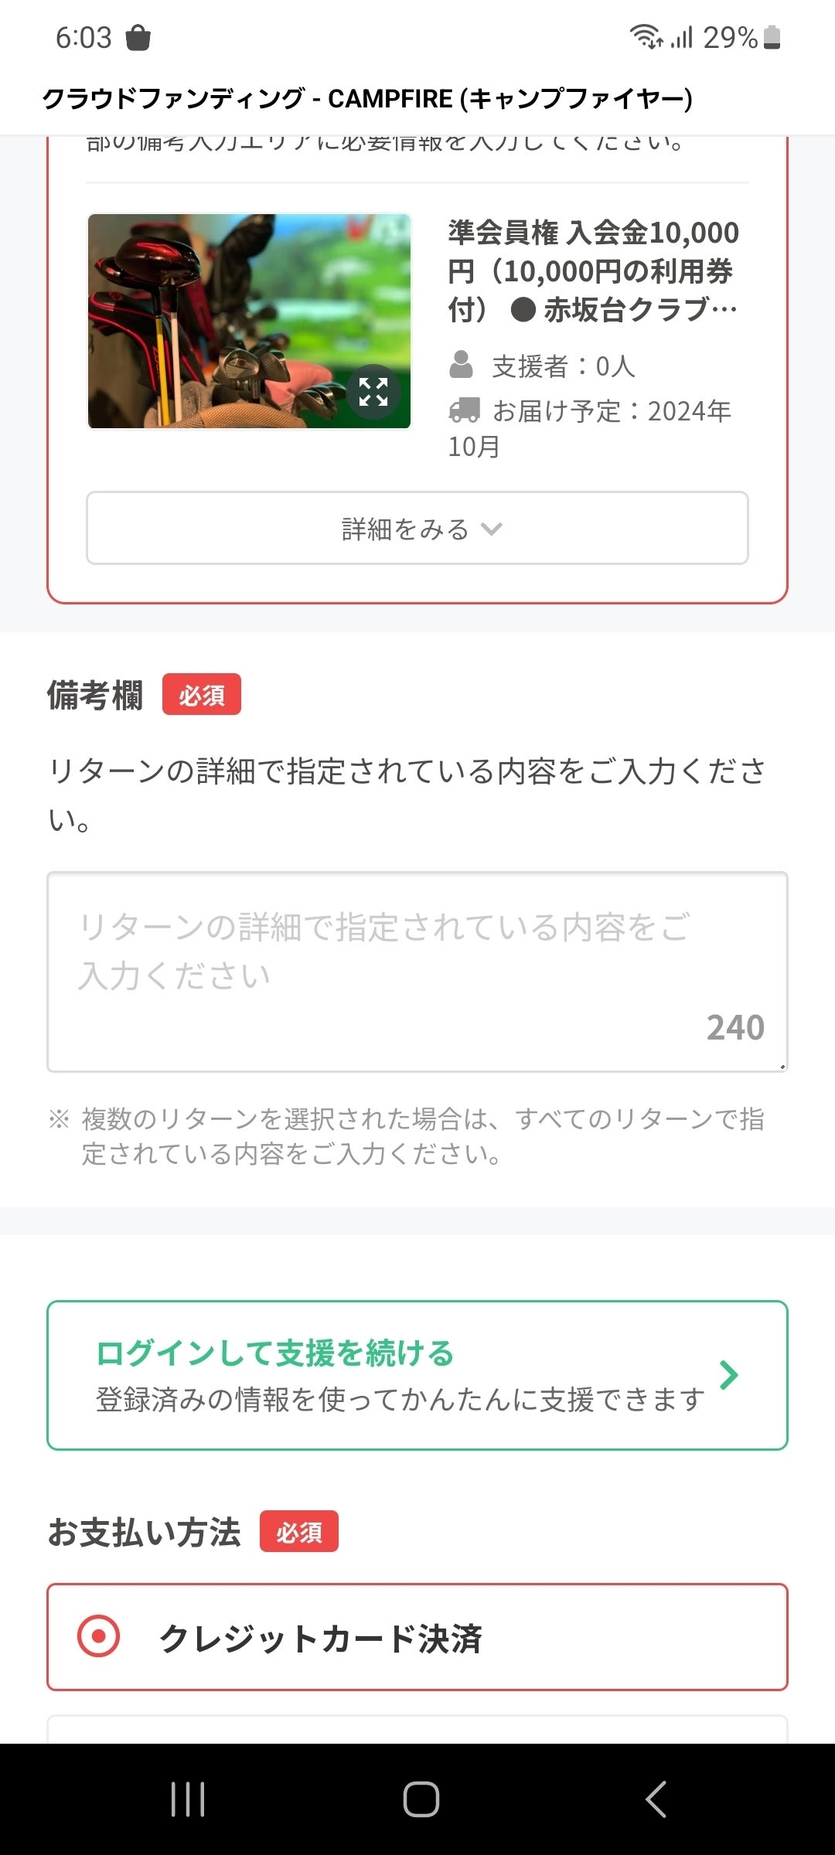This screenshot has width=835, height=1855.
Task: Tap the shopping bag status bar icon
Action: 138,37
